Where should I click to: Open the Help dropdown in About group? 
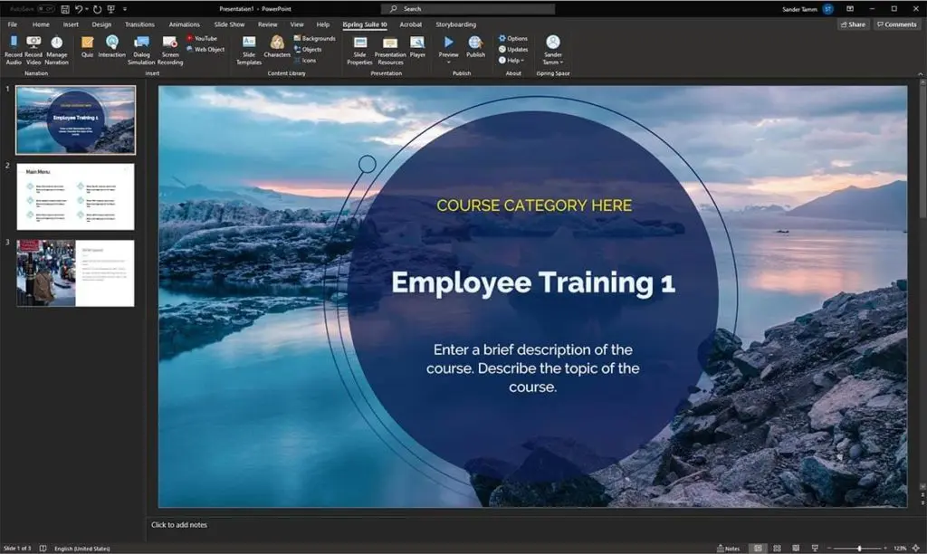click(x=511, y=61)
